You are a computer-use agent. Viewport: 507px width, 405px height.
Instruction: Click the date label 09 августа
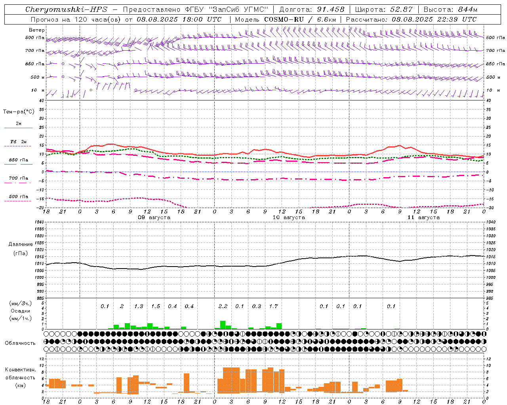click(x=154, y=218)
